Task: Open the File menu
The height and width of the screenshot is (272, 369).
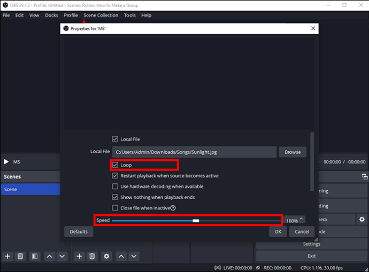Action: (6, 15)
